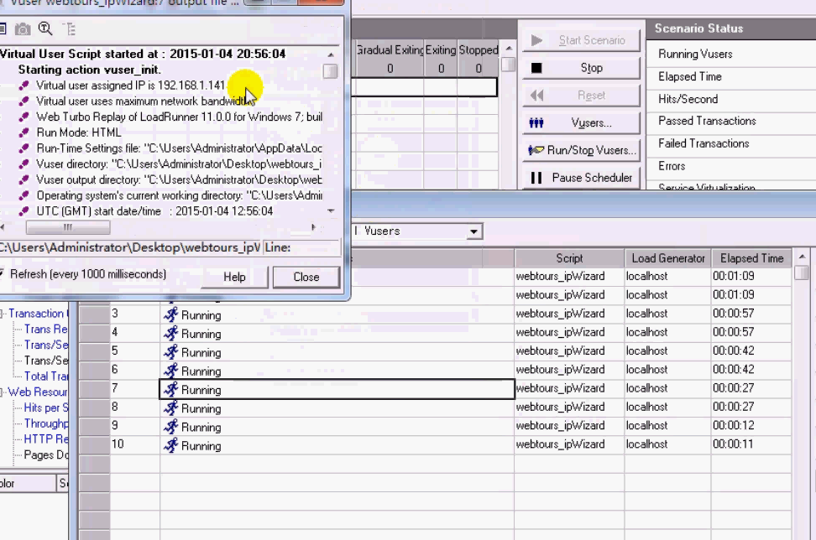Click Vuser list scrollbar up arrow

(802, 257)
